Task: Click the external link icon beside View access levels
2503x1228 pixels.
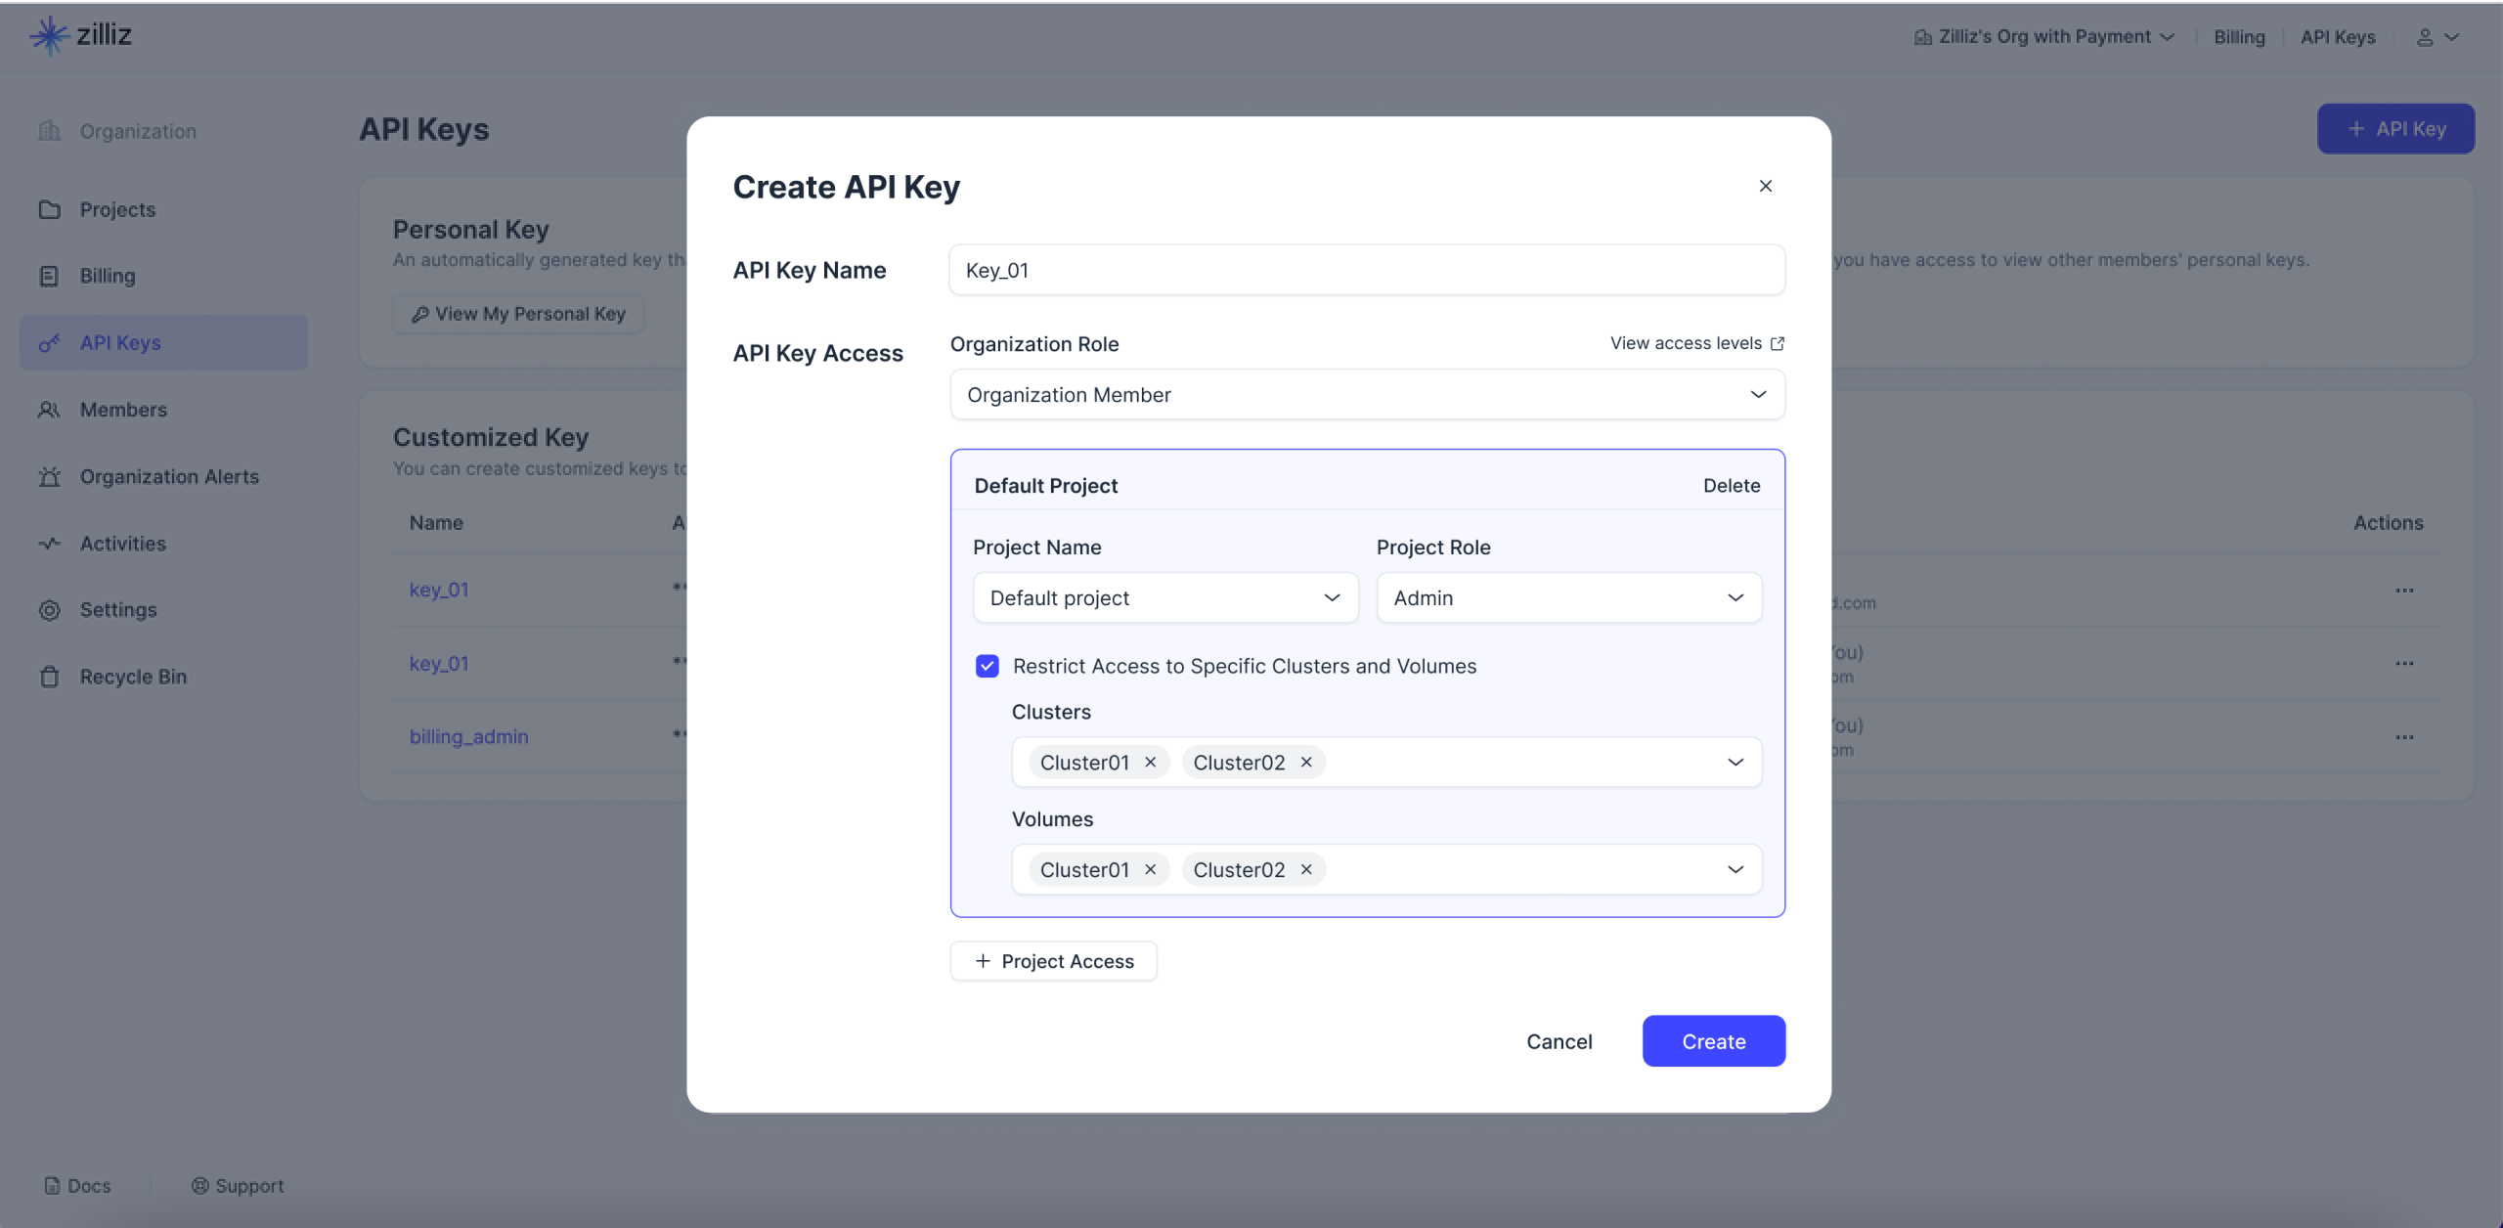Action: pos(1778,343)
